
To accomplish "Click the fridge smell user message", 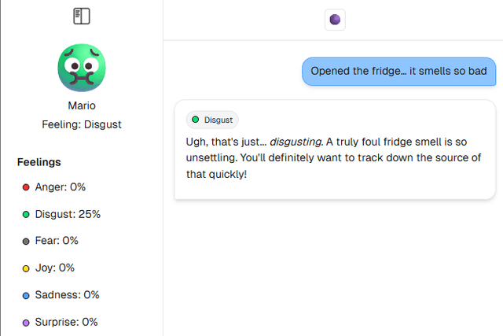I will 399,71.
